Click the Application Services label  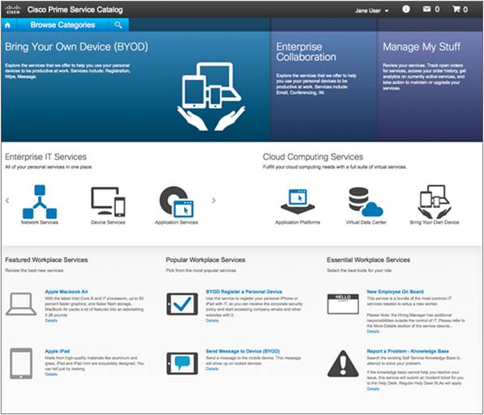176,222
